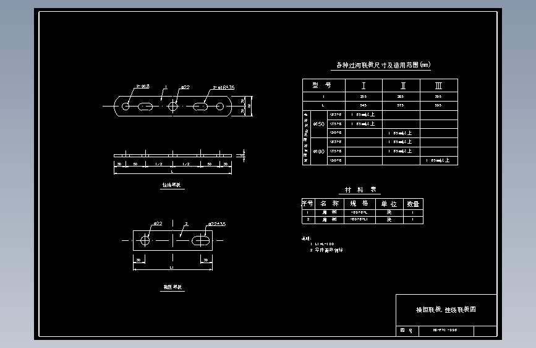Click the '2-ø18*35' slot annotation
The width and height of the screenshot is (536, 348).
(x=224, y=87)
